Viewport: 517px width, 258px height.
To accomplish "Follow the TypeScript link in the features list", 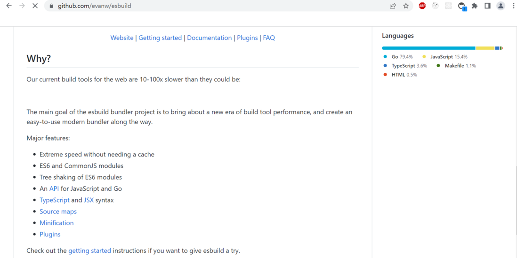I will [55, 200].
